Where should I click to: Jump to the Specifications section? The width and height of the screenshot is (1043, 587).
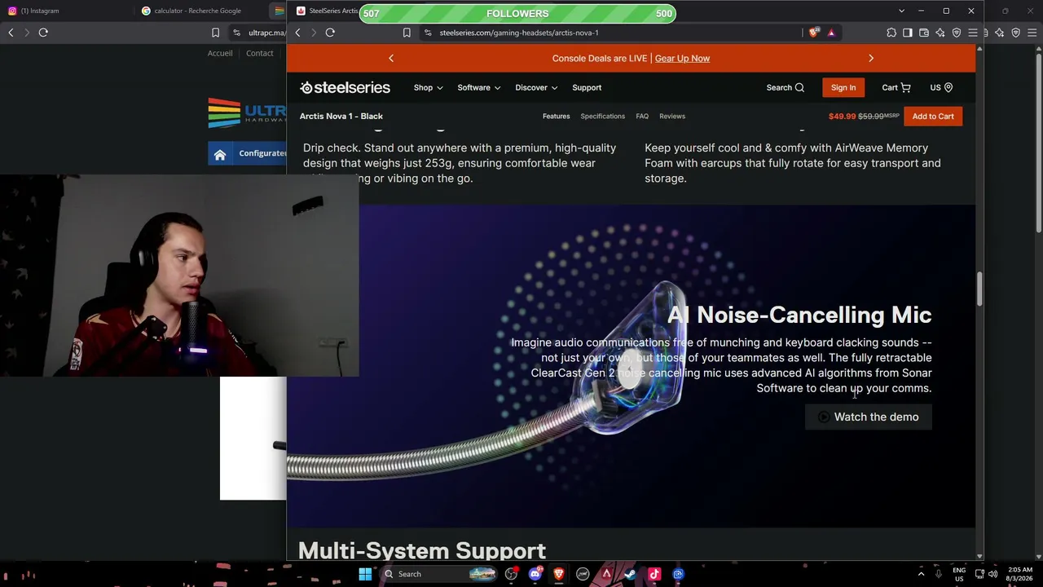point(603,116)
